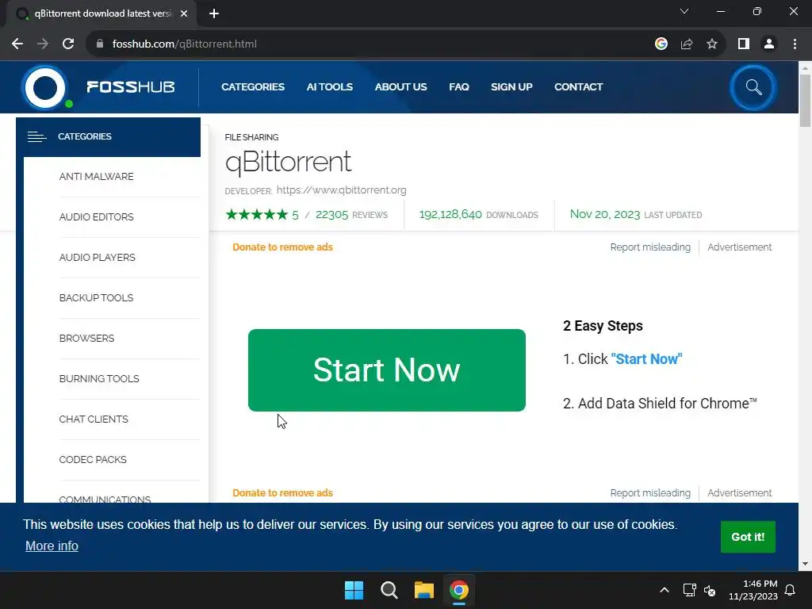Viewport: 812px width, 609px height.
Task: Close the qBittorrent tab
Action: pyautogui.click(x=184, y=14)
